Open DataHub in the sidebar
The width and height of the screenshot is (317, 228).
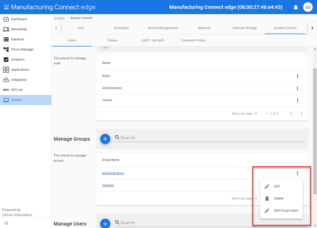(x=26, y=39)
